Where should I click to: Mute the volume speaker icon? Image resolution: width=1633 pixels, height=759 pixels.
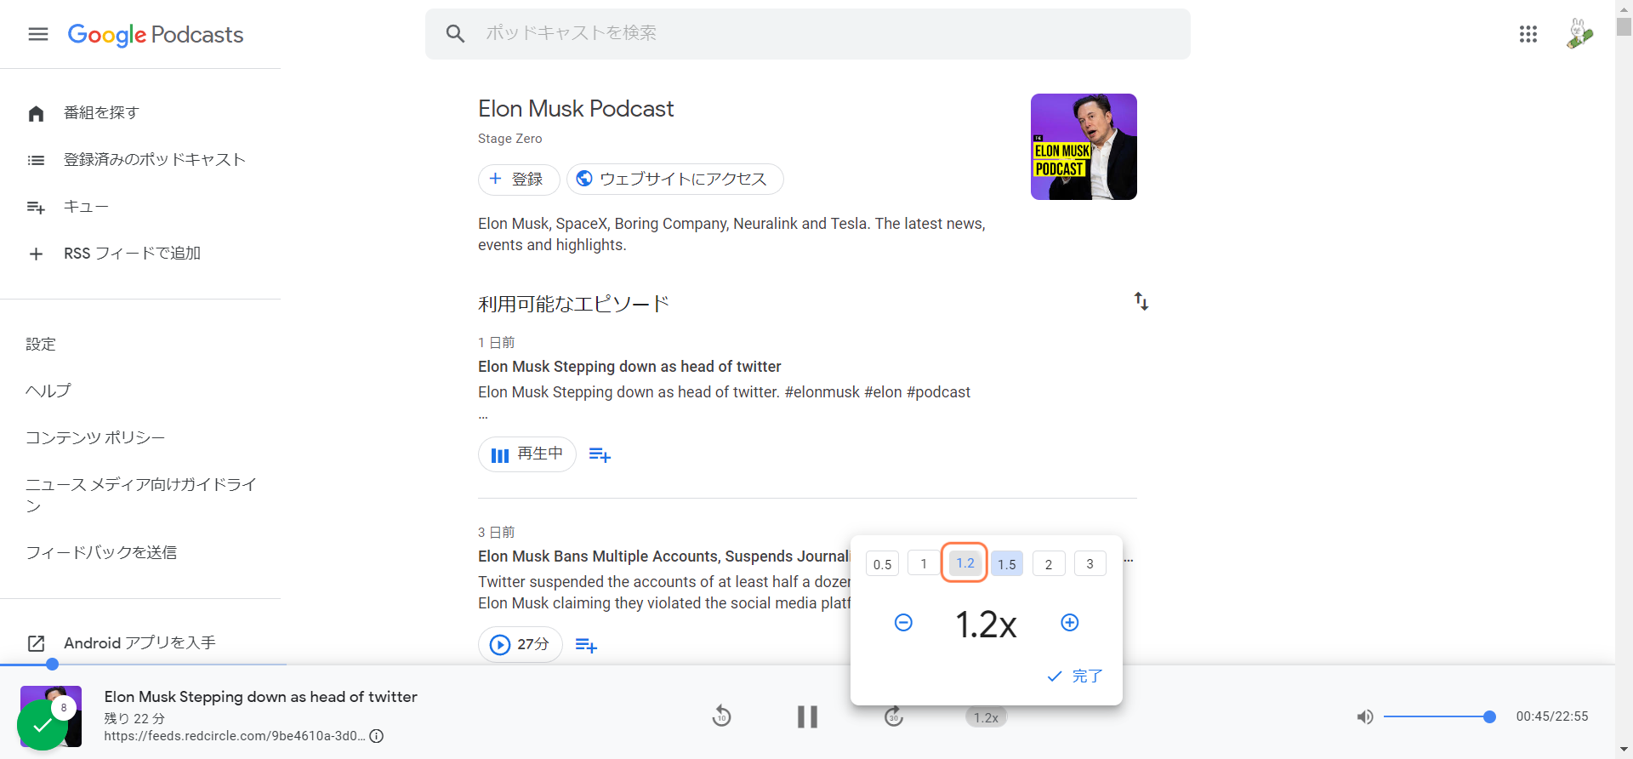click(x=1365, y=717)
